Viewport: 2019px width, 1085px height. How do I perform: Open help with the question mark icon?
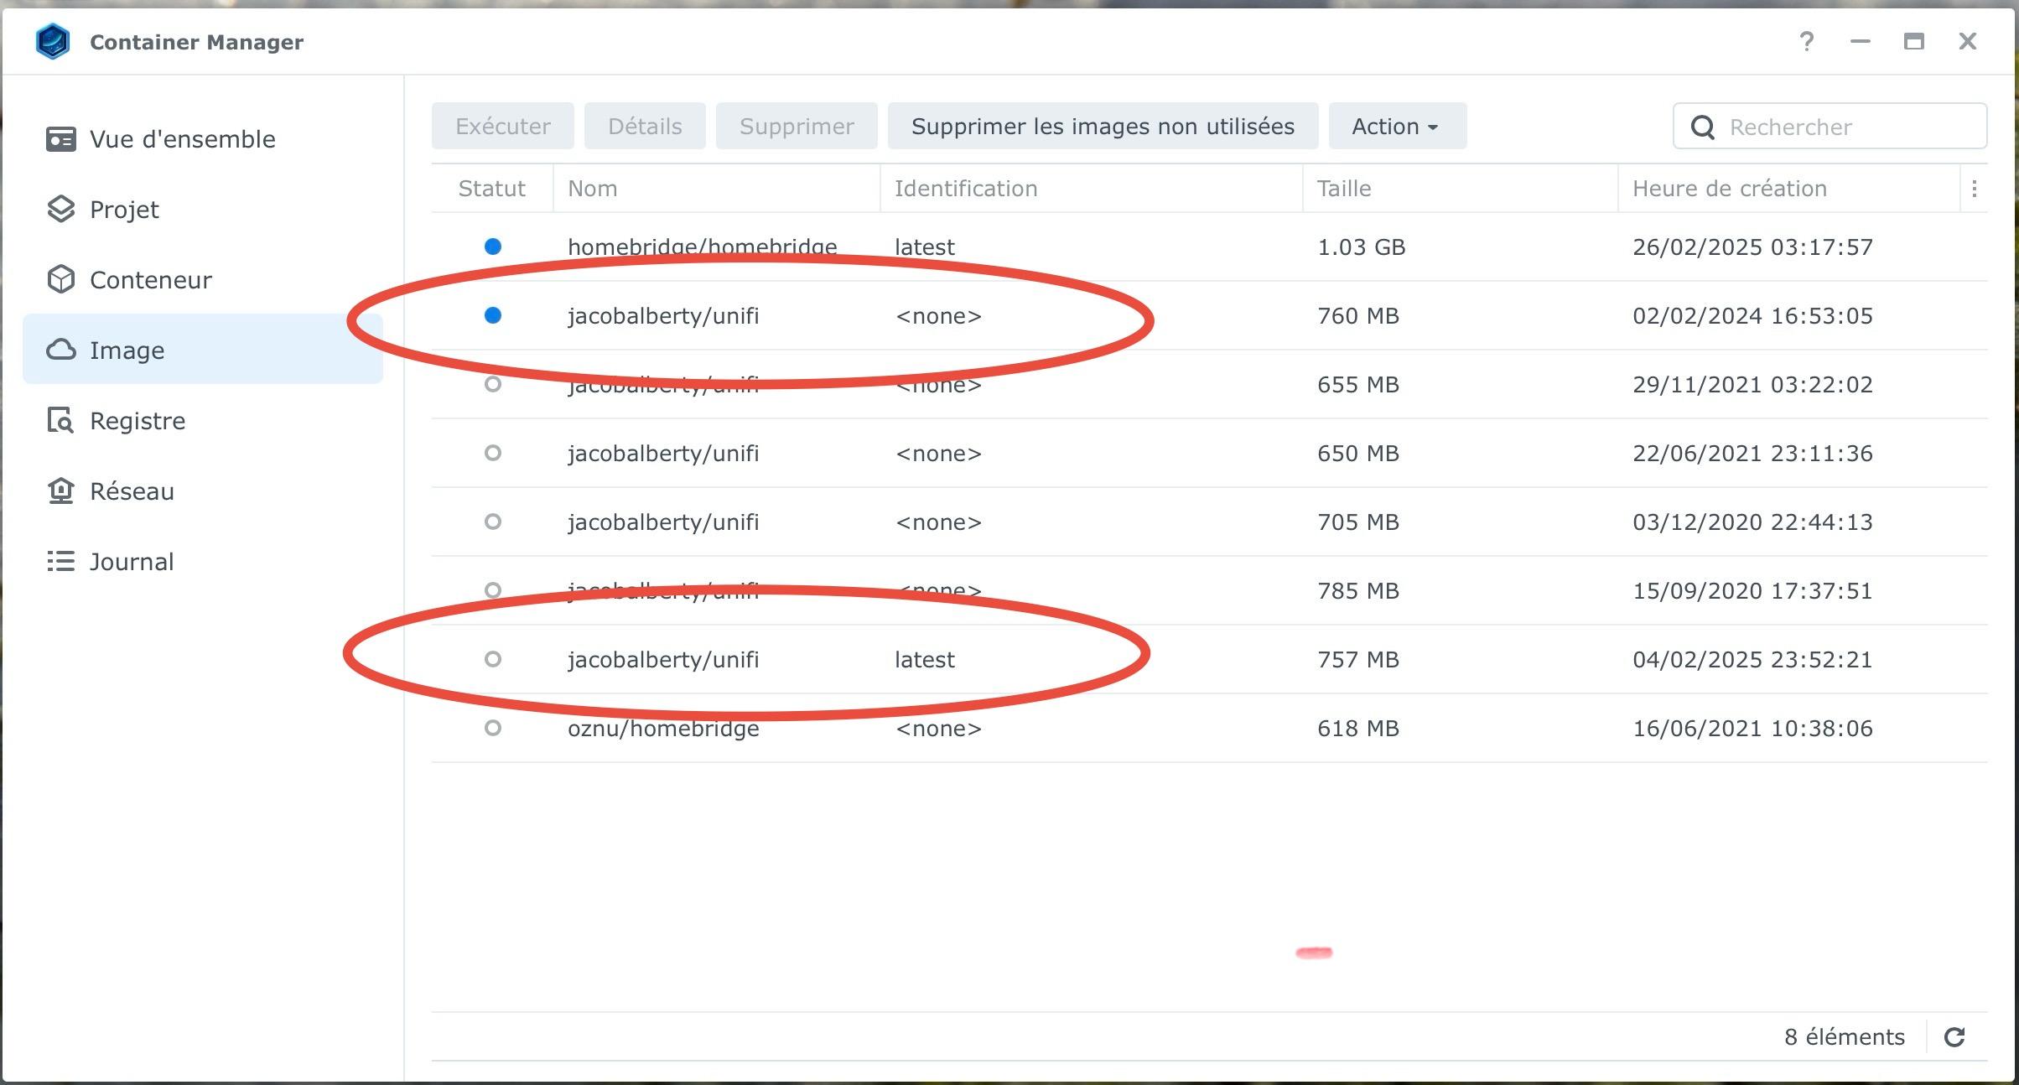coord(1807,41)
